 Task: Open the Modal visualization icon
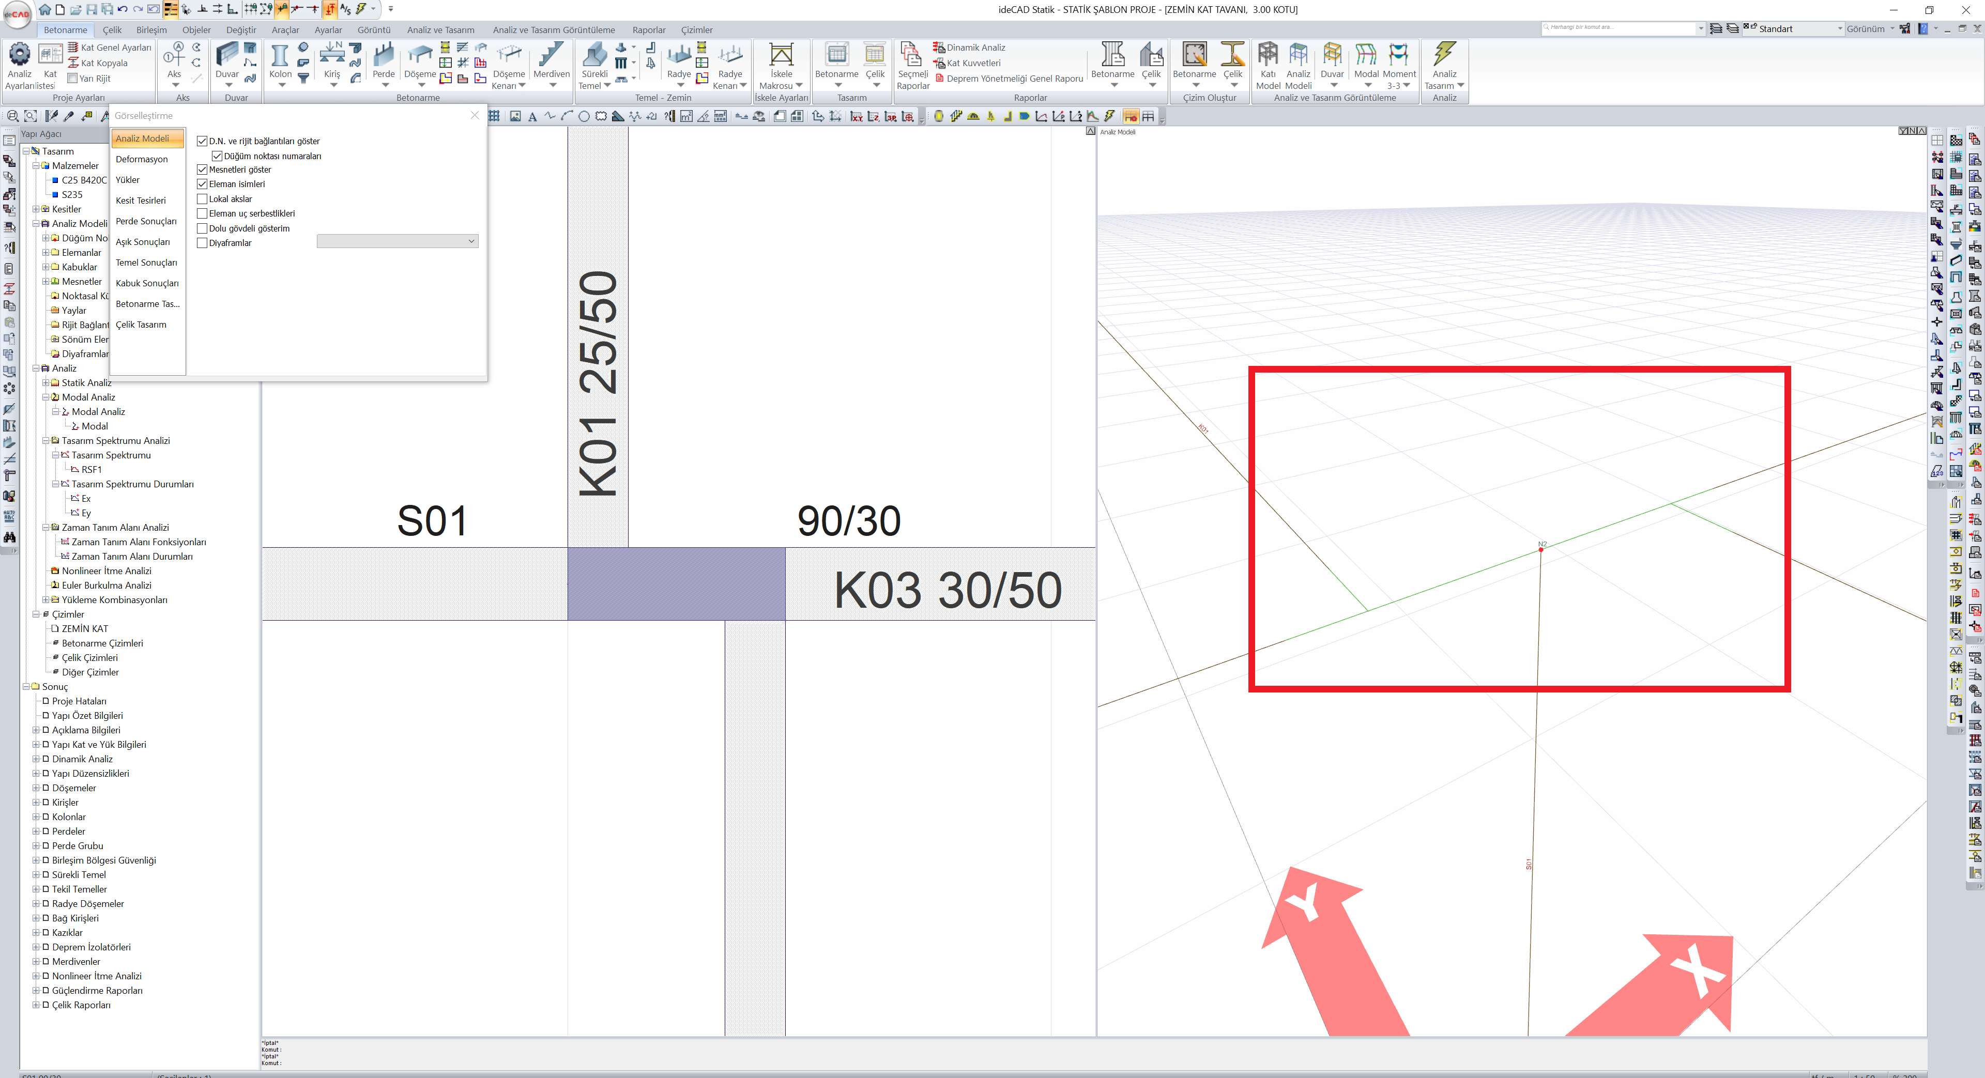(1366, 65)
